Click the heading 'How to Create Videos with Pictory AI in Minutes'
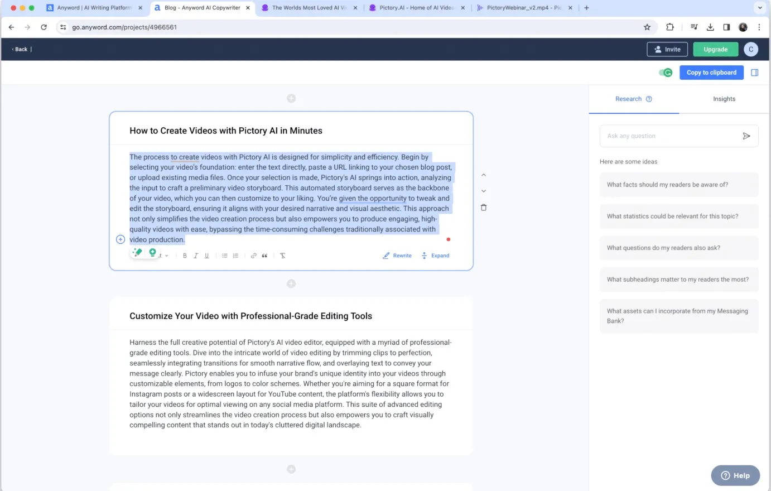 [226, 131]
